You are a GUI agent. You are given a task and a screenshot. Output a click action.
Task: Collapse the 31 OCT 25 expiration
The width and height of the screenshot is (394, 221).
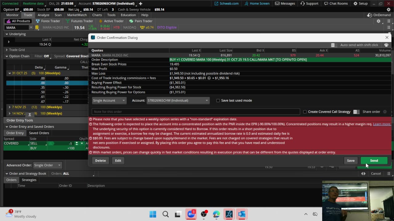click(x=10, y=73)
